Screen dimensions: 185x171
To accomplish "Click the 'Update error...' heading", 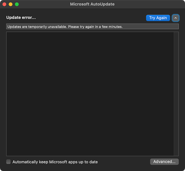I will click(x=21, y=18).
